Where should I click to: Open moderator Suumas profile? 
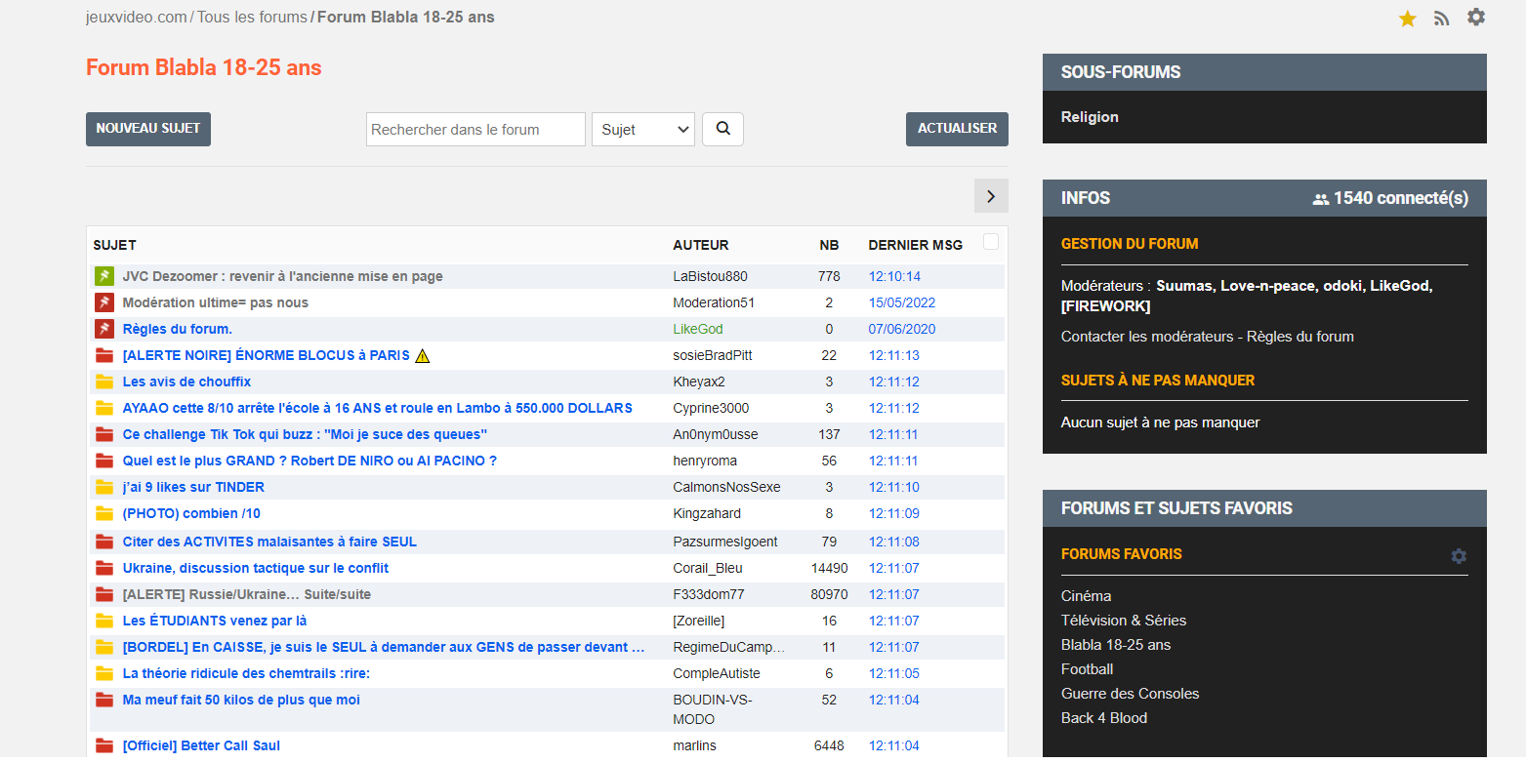coord(1184,286)
